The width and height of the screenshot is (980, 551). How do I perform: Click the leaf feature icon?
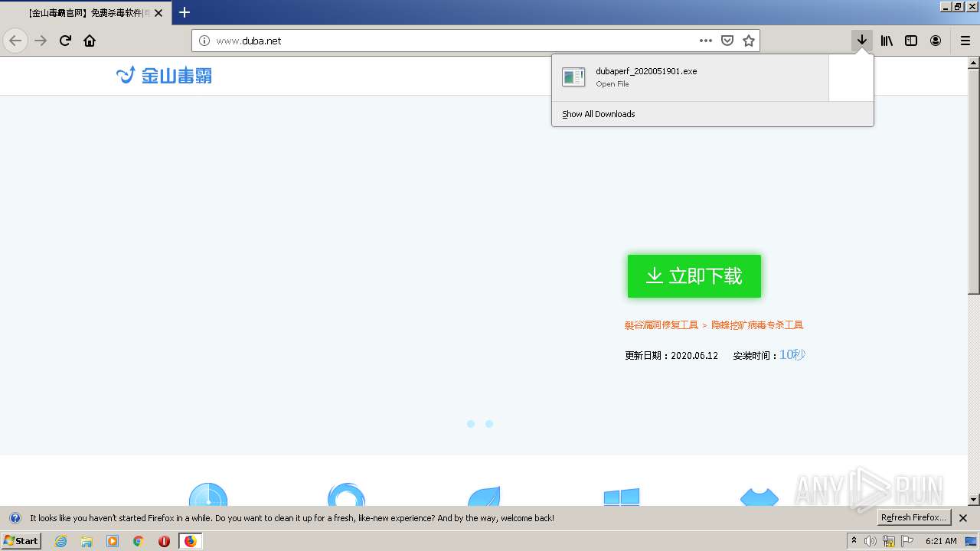pyautogui.click(x=484, y=495)
